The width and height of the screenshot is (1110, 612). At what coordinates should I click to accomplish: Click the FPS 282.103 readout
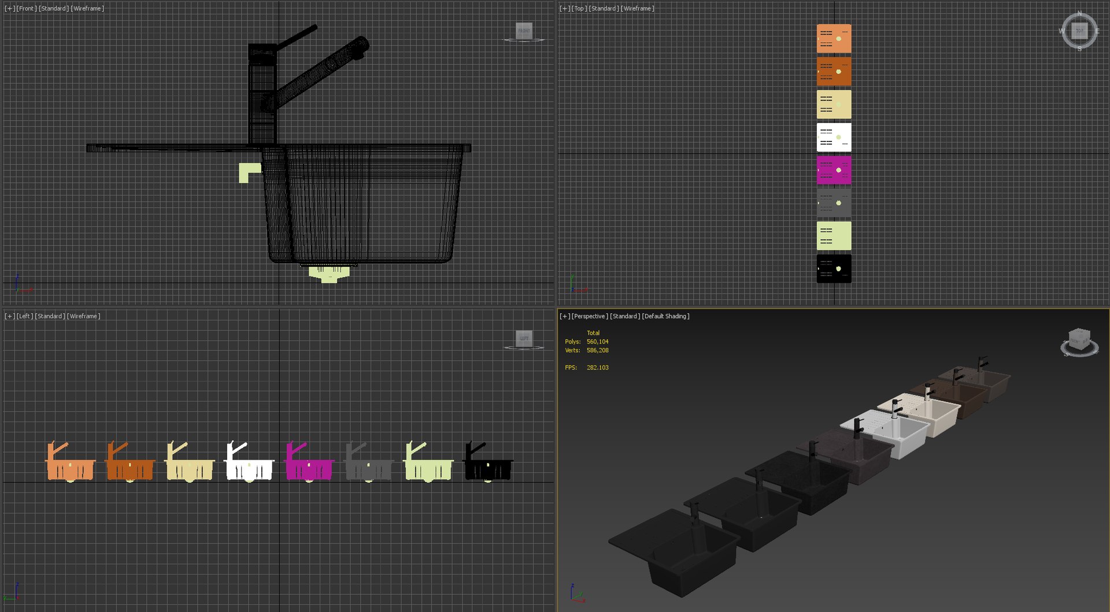click(587, 368)
